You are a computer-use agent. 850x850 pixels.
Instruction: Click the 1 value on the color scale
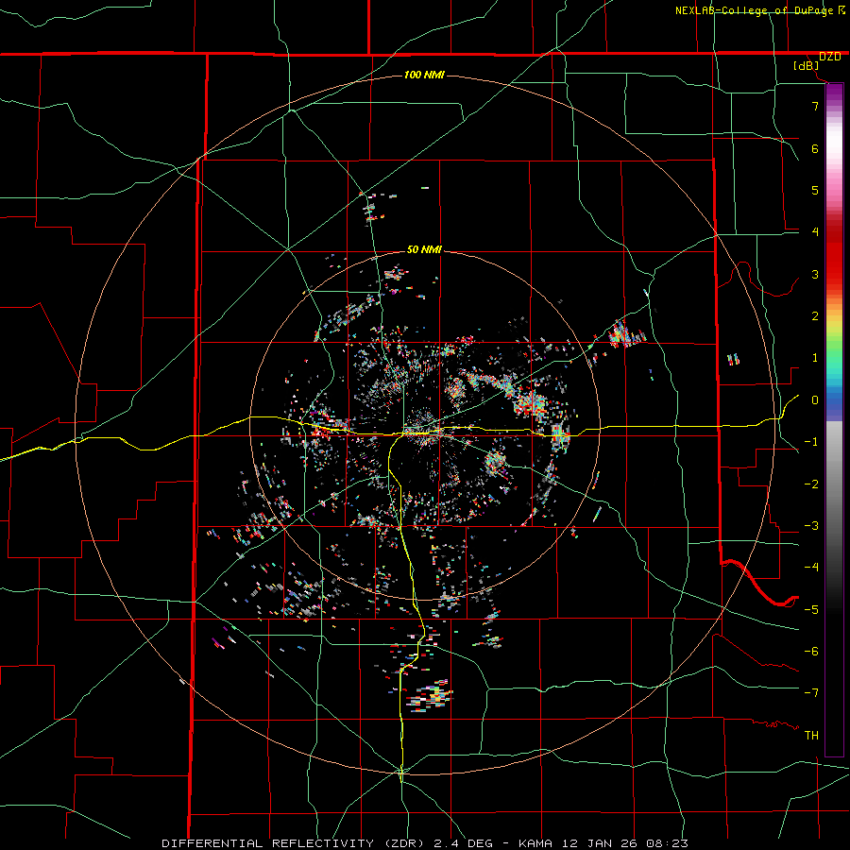[x=815, y=358]
